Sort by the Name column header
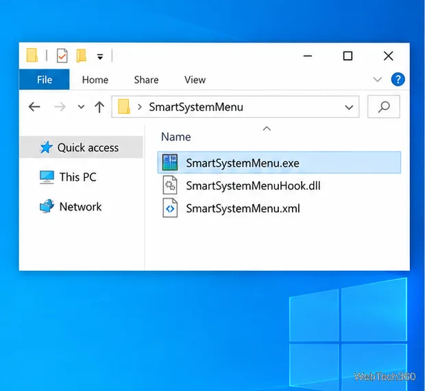The height and width of the screenshot is (391, 425). [176, 137]
